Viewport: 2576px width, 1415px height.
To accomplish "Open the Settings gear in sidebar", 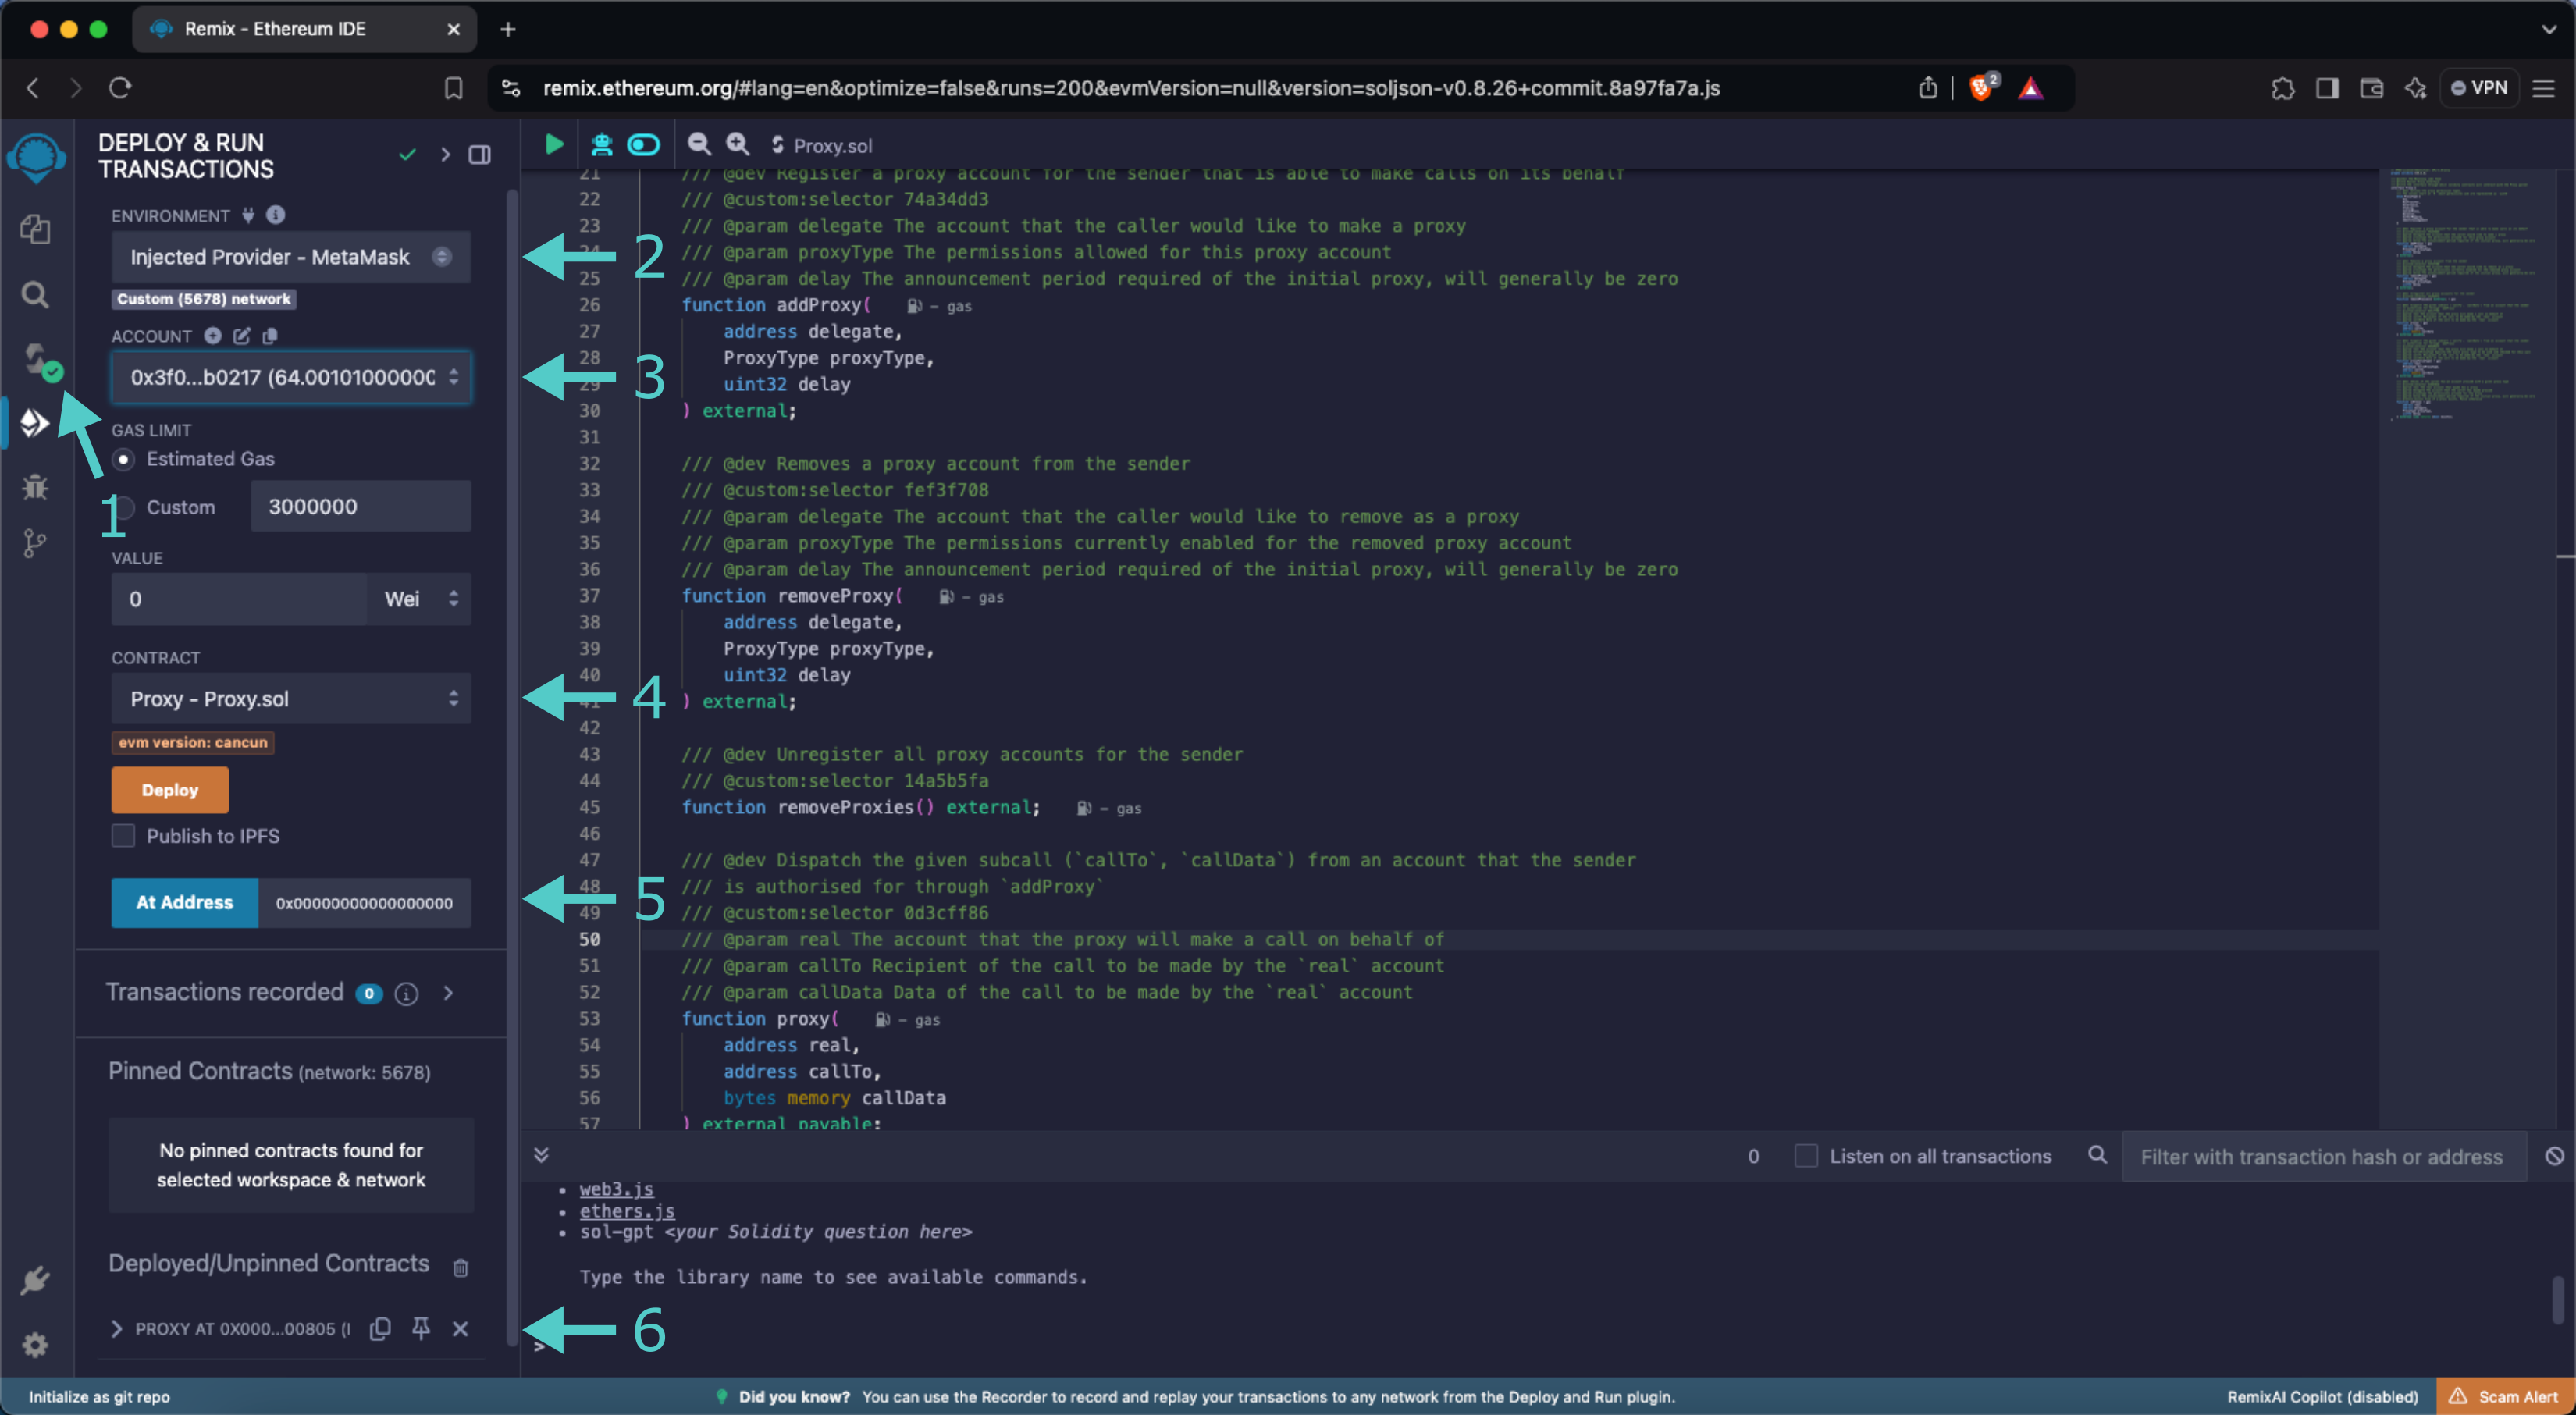I will point(35,1344).
